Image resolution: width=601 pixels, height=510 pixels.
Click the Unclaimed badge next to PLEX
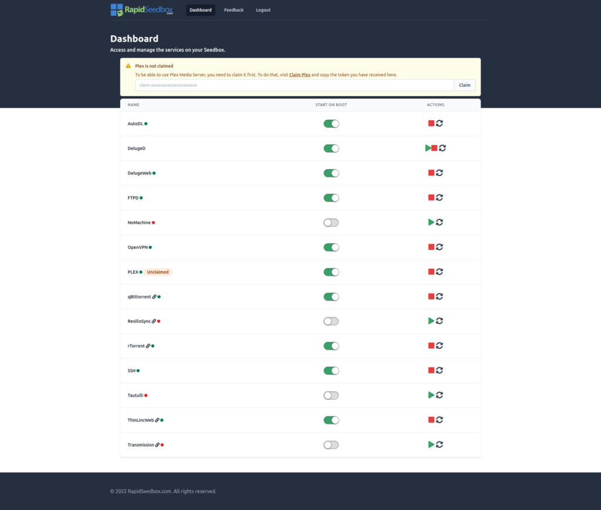[158, 272]
